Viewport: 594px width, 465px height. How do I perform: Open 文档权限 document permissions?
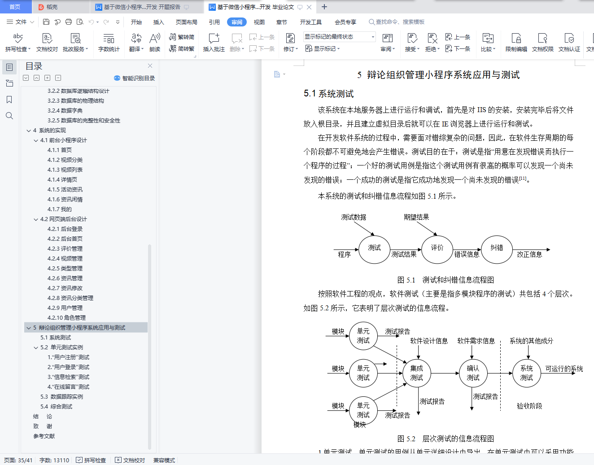[543, 43]
